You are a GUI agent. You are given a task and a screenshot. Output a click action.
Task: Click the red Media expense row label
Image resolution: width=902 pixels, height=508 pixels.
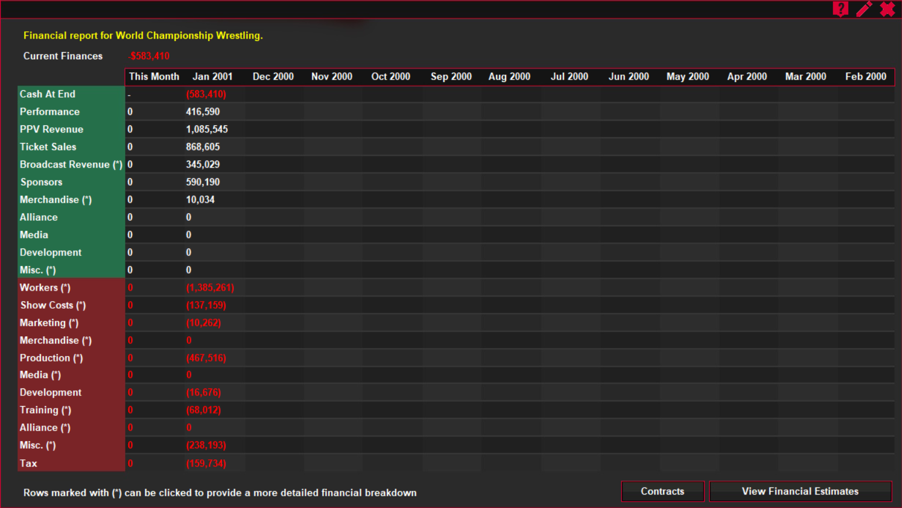pos(40,375)
